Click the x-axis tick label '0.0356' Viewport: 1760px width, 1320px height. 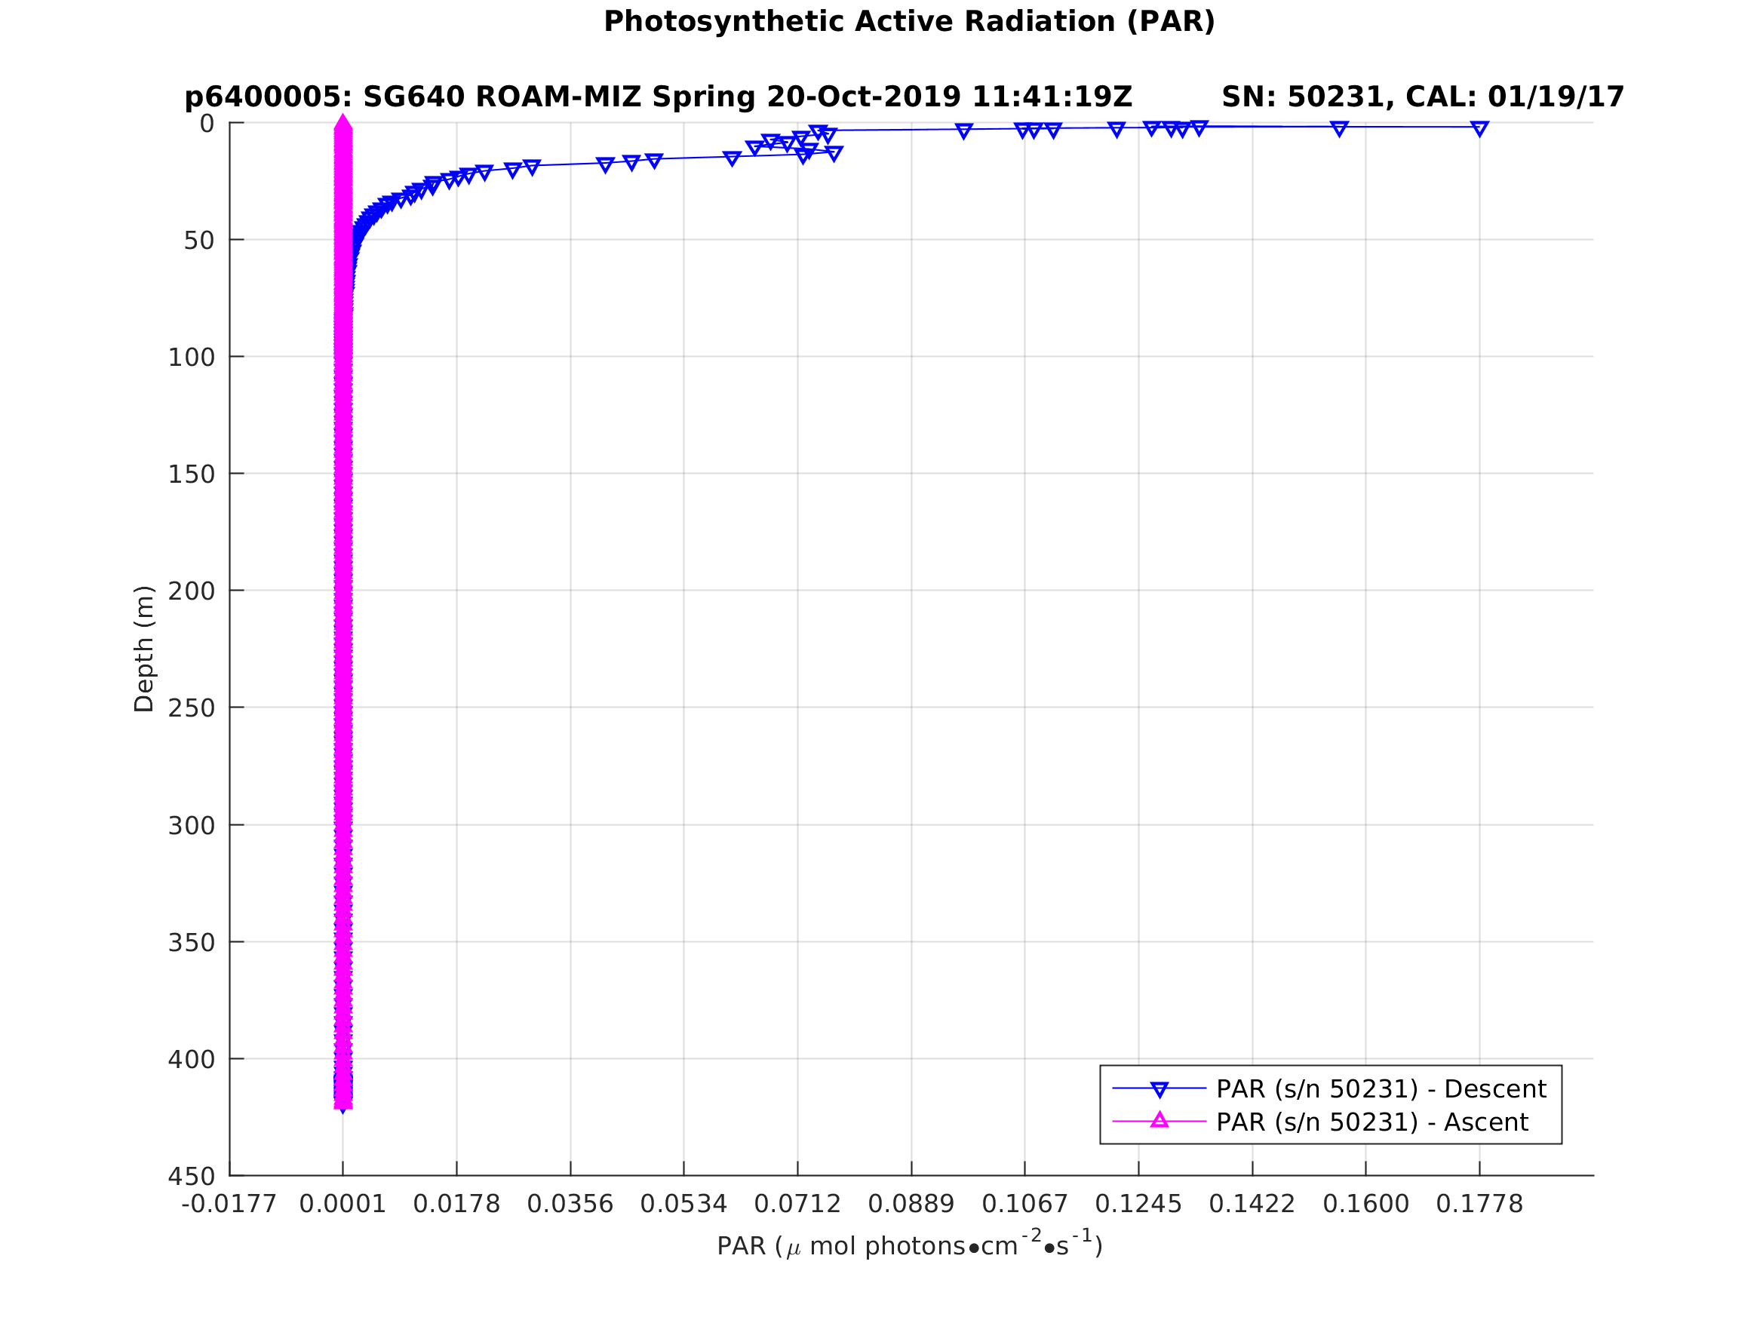pyautogui.click(x=570, y=1205)
